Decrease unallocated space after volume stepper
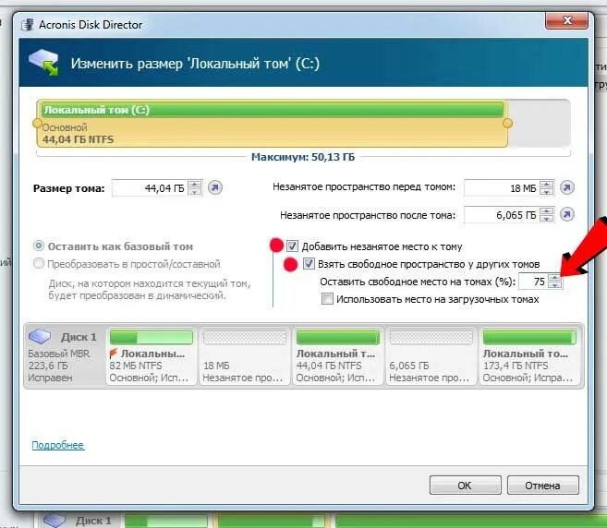This screenshot has height=528, width=607. tap(547, 219)
